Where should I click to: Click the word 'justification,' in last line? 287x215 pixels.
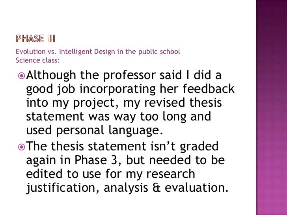pos(63,188)
